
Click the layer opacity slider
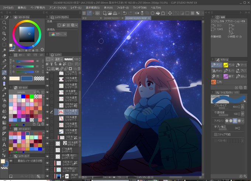pos(69,59)
